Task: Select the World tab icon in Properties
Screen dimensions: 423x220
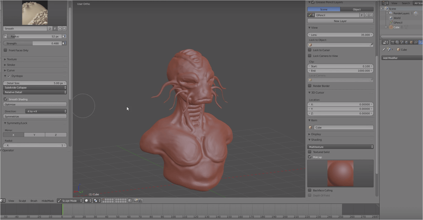Action: tap(406, 42)
